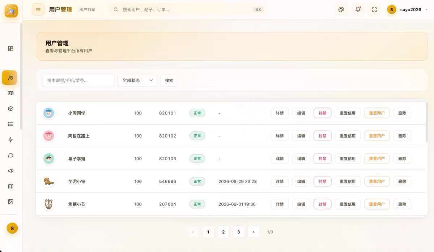Click 重置信用 for 芋泥小钻
This screenshot has height=252, width=434.
pyautogui.click(x=348, y=181)
